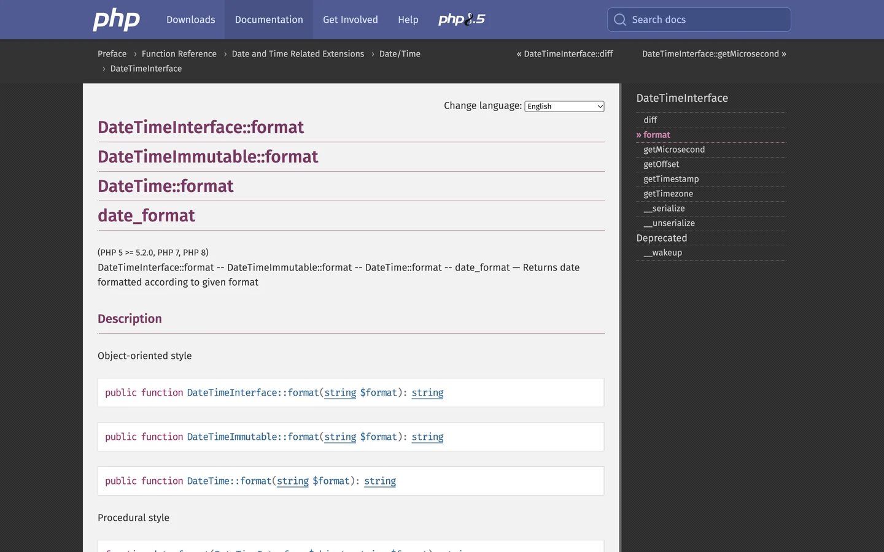Open the Help menu item
The height and width of the screenshot is (552, 884).
[408, 20]
